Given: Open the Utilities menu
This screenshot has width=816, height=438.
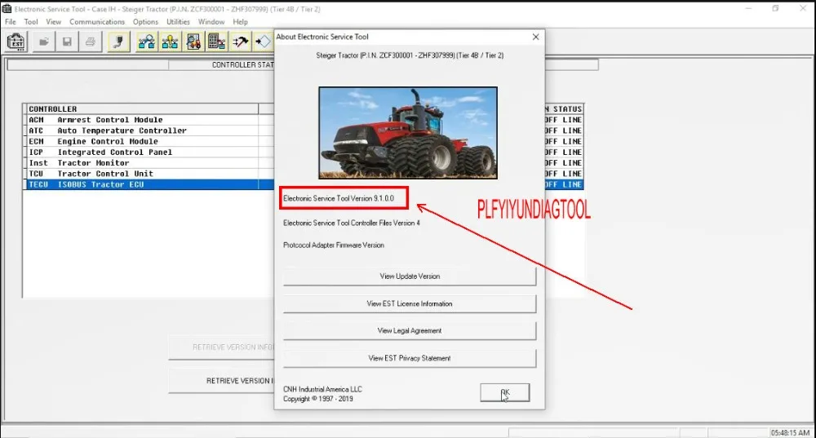Looking at the screenshot, I should [178, 22].
